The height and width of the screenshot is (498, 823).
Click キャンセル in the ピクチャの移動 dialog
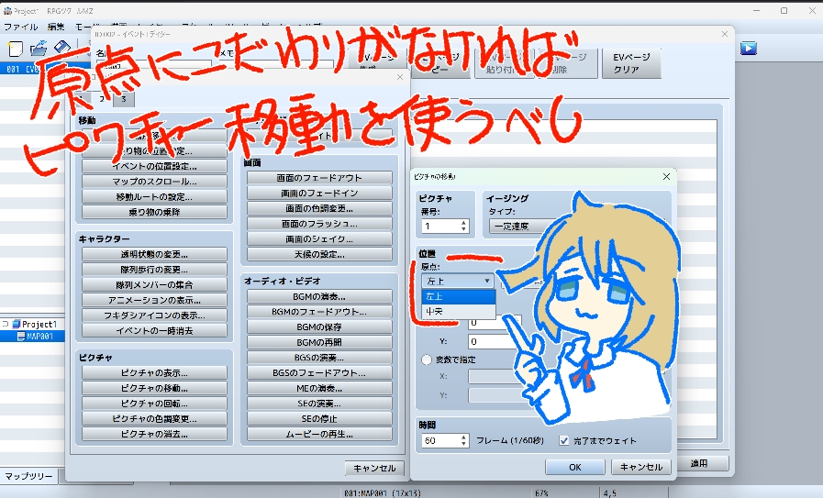[640, 467]
